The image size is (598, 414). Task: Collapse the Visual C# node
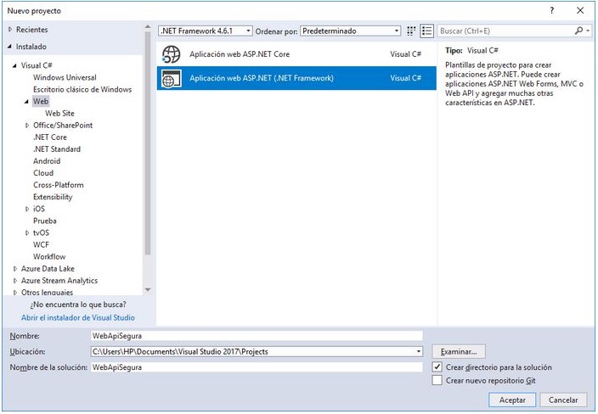pos(15,65)
